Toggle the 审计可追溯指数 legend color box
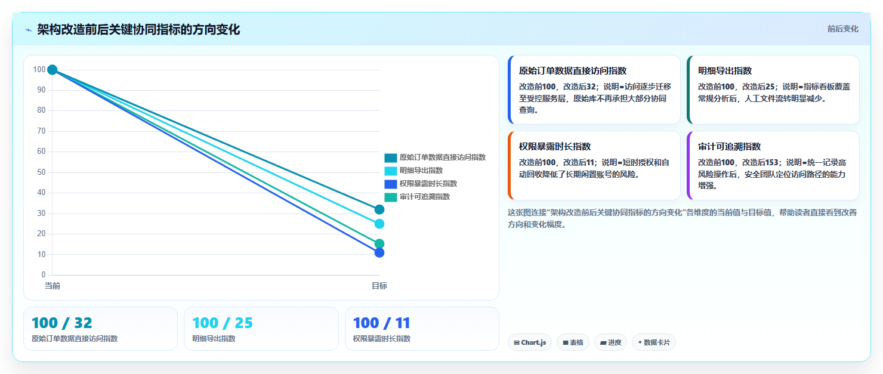The width and height of the screenshot is (883, 374). click(391, 197)
